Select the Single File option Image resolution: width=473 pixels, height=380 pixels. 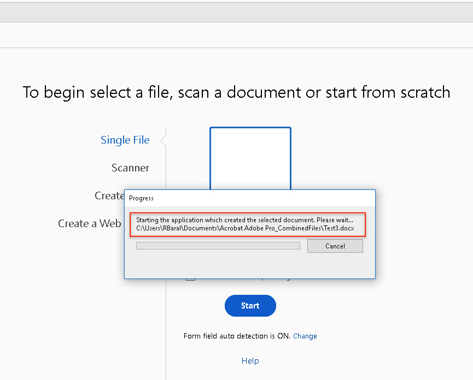[x=125, y=140]
